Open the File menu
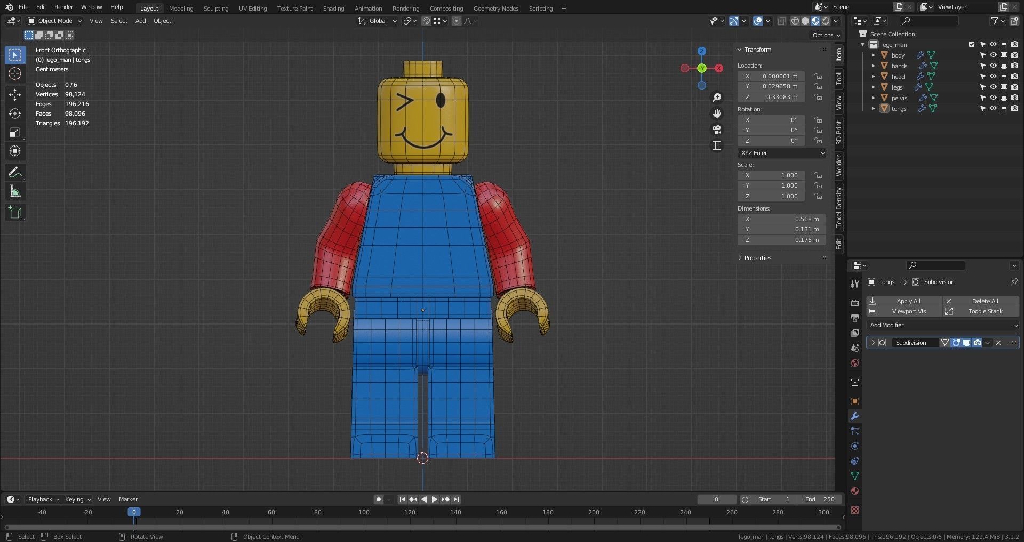1024x542 pixels. (23, 7)
